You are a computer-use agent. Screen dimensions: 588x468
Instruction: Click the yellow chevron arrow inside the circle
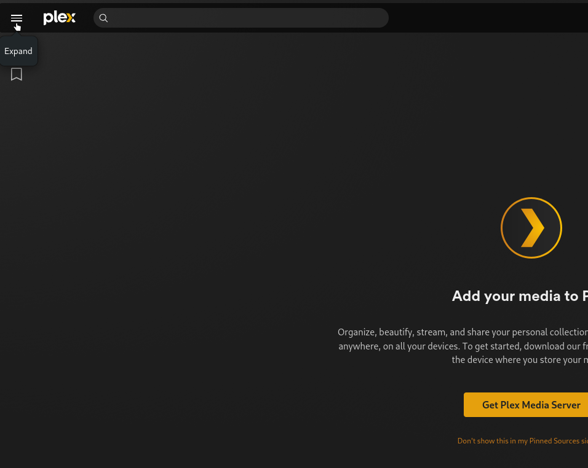click(x=532, y=228)
